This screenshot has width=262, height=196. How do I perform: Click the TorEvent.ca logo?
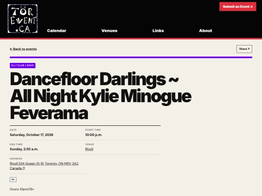point(22,19)
